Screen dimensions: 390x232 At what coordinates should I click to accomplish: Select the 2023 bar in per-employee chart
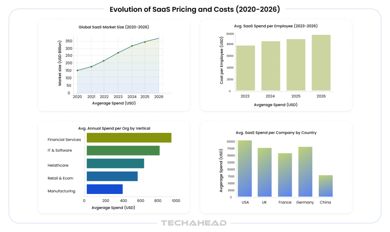pyautogui.click(x=245, y=68)
